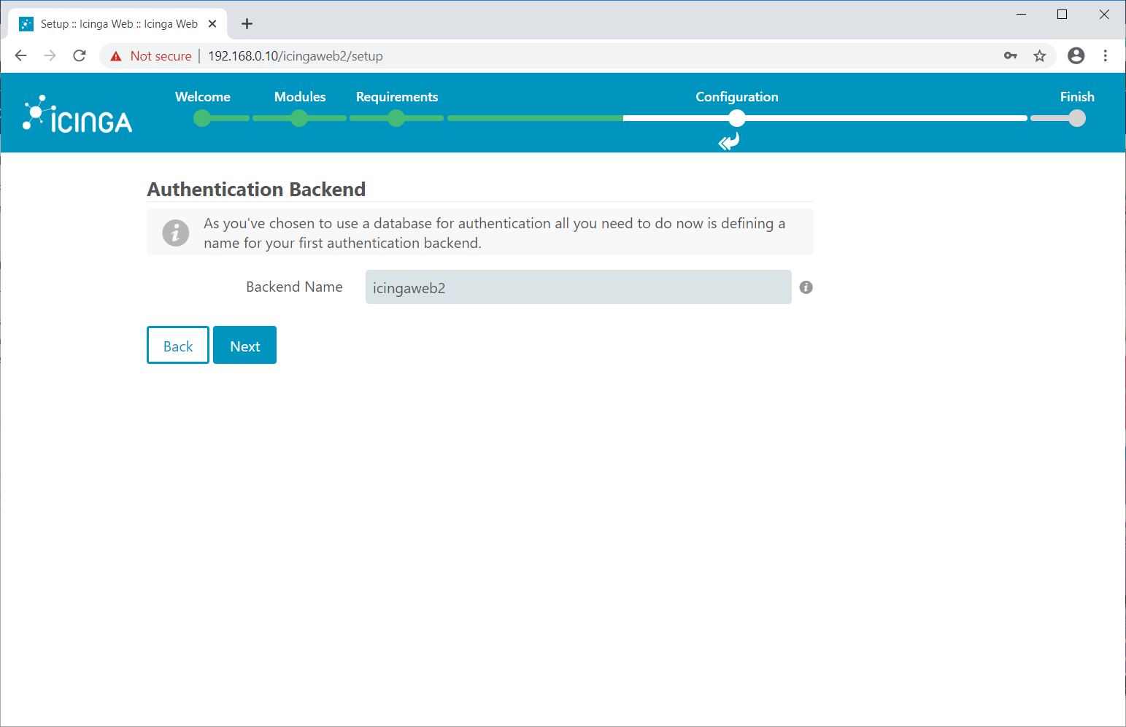The image size is (1126, 727).
Task: Go to the Requirements wizard step
Action: click(x=396, y=107)
